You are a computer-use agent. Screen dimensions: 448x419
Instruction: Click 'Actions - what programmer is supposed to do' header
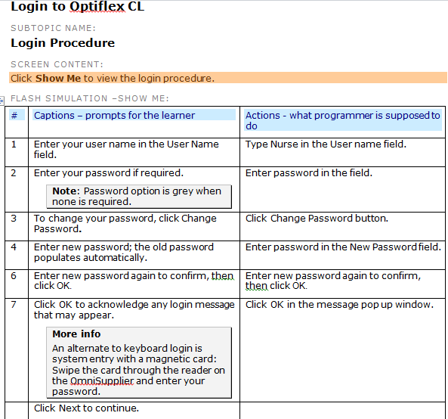(342, 120)
